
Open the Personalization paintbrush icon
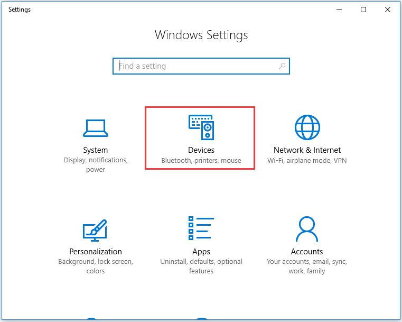click(95, 230)
